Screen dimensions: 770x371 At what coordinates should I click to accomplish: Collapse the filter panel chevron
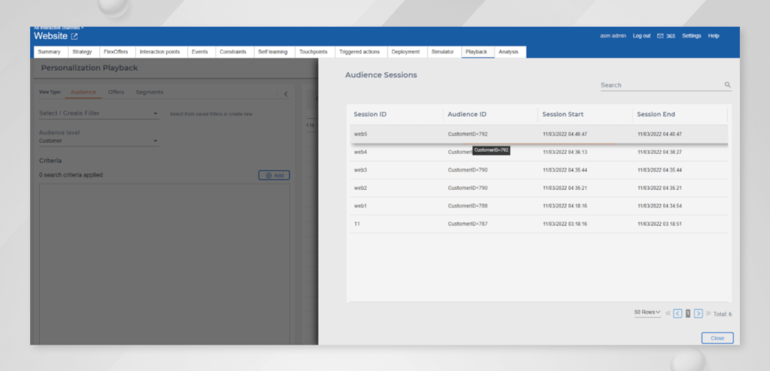pyautogui.click(x=285, y=93)
